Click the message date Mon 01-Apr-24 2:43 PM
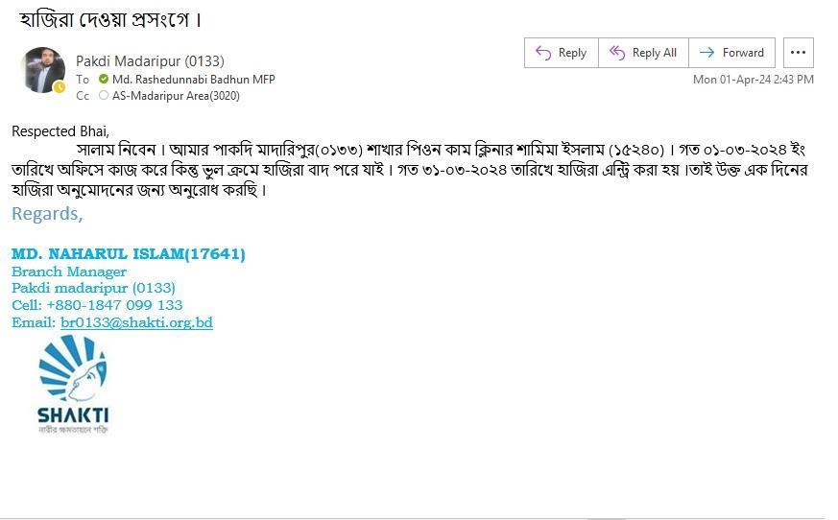 [x=753, y=79]
